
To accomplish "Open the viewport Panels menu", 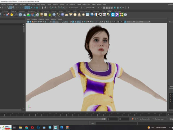I will coord(60,19).
